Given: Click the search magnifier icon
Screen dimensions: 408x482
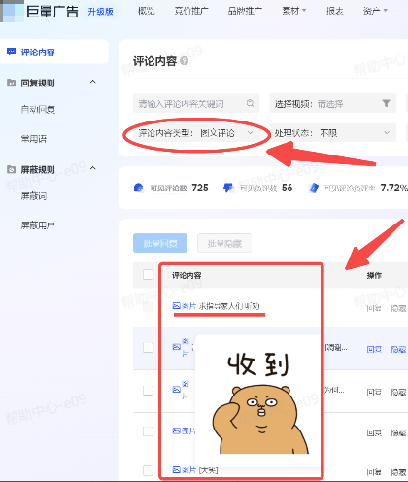Looking at the screenshot, I should (x=250, y=103).
